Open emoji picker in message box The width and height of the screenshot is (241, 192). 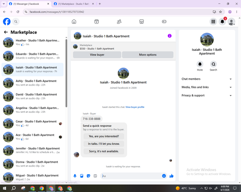[164, 176]
